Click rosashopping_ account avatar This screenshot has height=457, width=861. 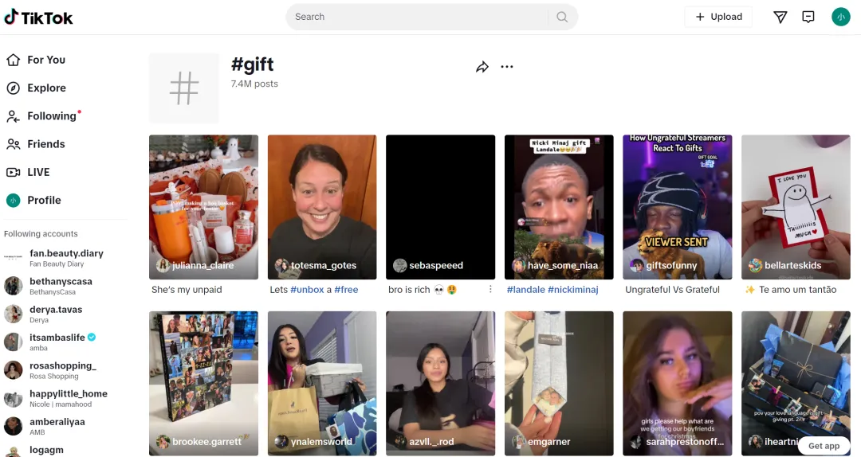[14, 369]
